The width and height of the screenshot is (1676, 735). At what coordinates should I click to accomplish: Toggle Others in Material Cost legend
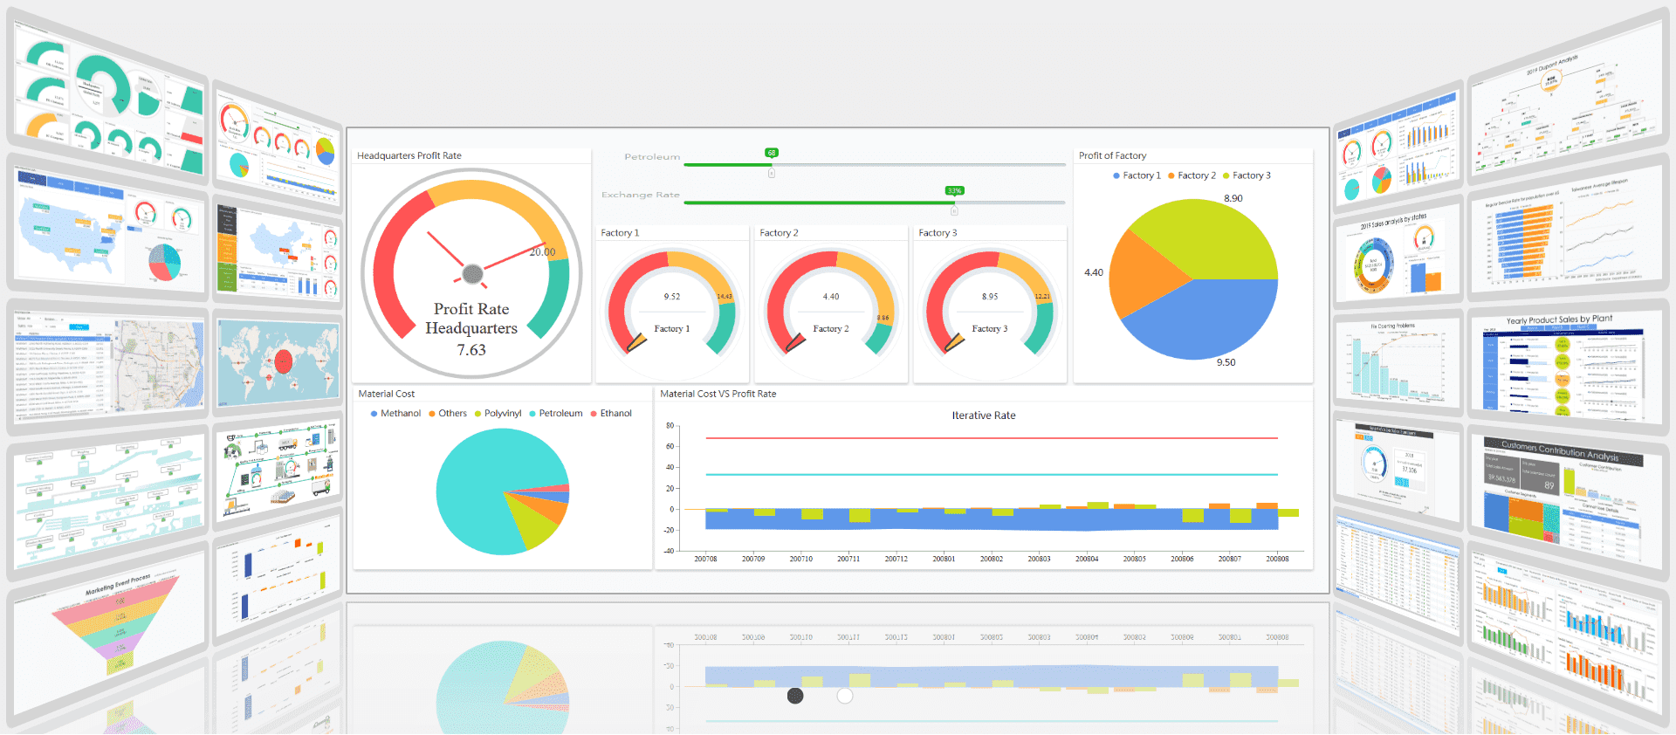point(447,414)
